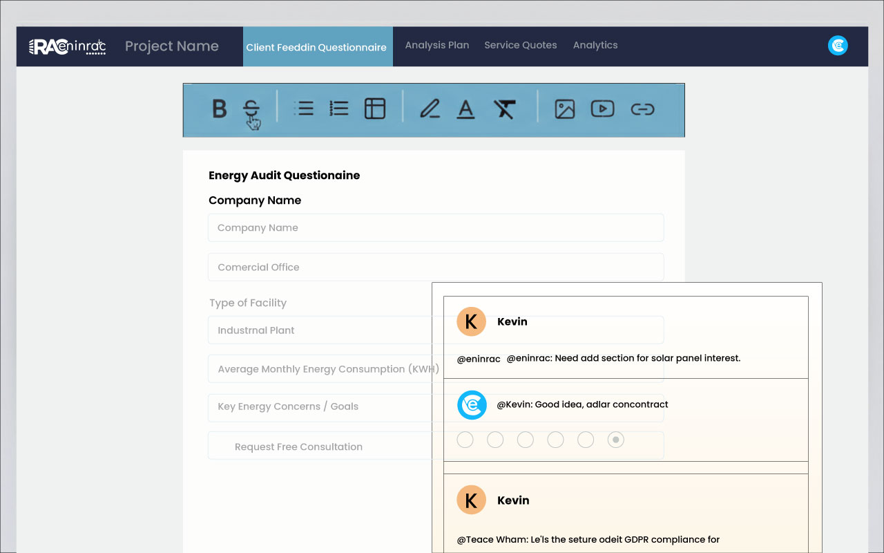Viewport: 884px width, 553px height.
Task: Open the text color tool
Action: pos(466,109)
